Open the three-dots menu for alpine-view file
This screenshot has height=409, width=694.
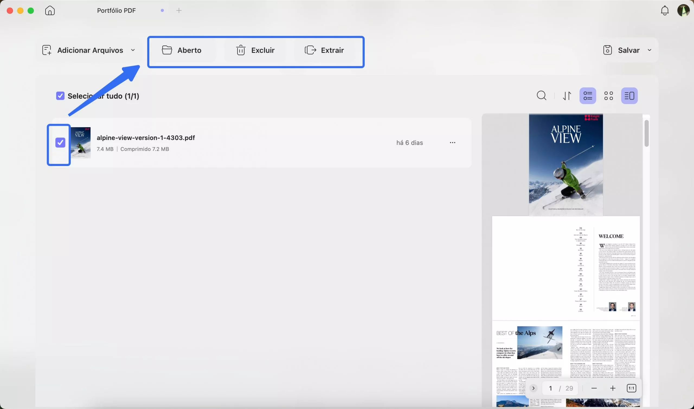452,143
